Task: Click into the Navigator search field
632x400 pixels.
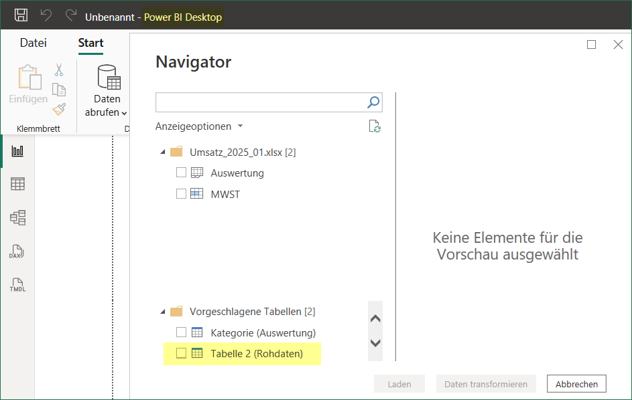Action: (260, 102)
